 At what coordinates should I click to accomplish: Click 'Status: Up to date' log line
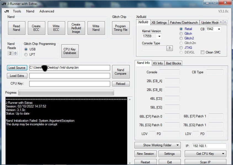pyautogui.click(x=18, y=113)
